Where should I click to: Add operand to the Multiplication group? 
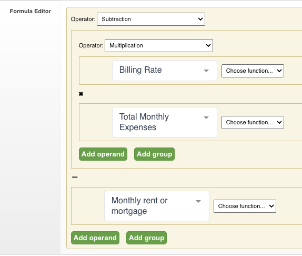coord(103,154)
